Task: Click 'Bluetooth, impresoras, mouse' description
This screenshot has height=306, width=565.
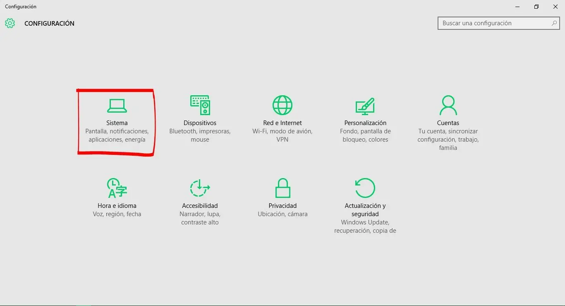Action: click(200, 135)
